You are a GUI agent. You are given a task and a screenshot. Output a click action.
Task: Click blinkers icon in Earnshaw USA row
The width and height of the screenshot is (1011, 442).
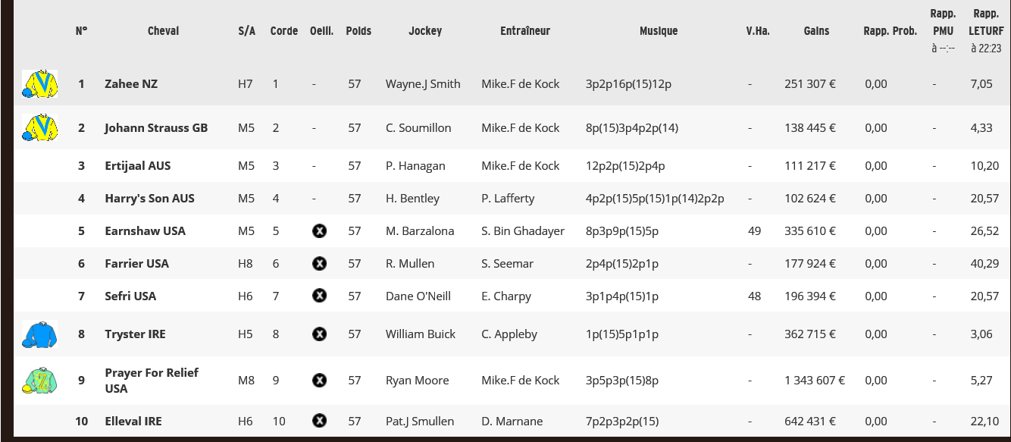tap(320, 231)
